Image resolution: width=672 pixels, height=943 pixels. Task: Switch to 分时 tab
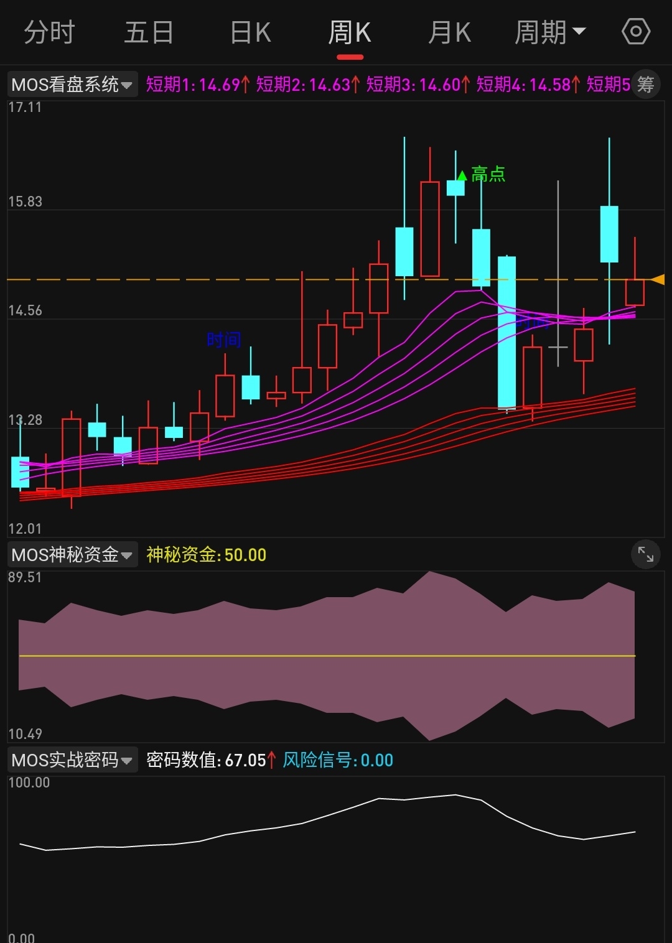[49, 32]
